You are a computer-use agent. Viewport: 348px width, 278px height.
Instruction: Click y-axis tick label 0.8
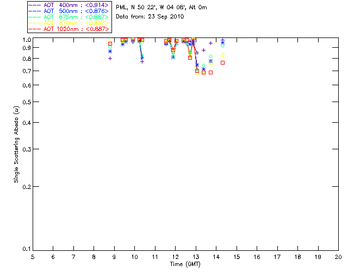click(27, 59)
